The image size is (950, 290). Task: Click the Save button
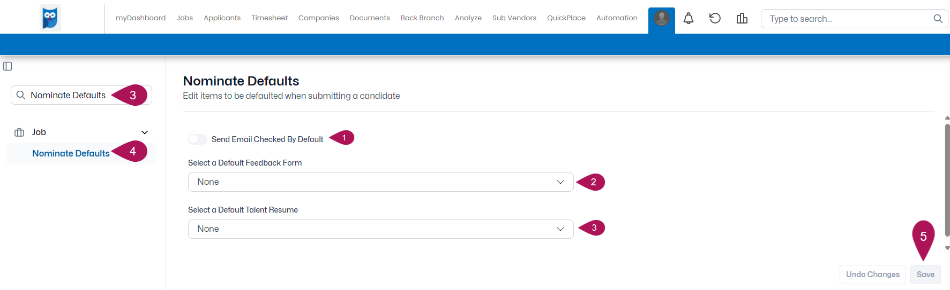925,275
